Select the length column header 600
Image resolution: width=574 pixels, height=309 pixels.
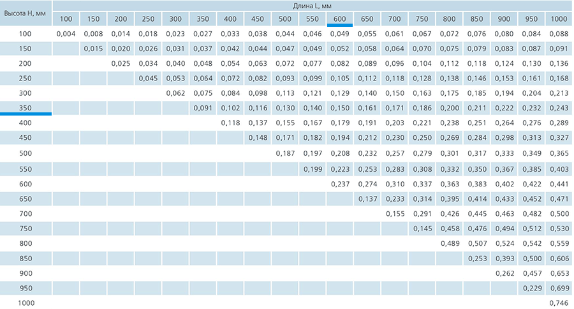(x=340, y=19)
